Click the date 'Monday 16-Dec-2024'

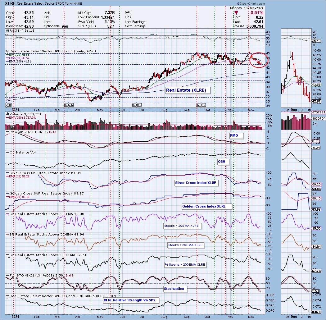tap(247, 8)
